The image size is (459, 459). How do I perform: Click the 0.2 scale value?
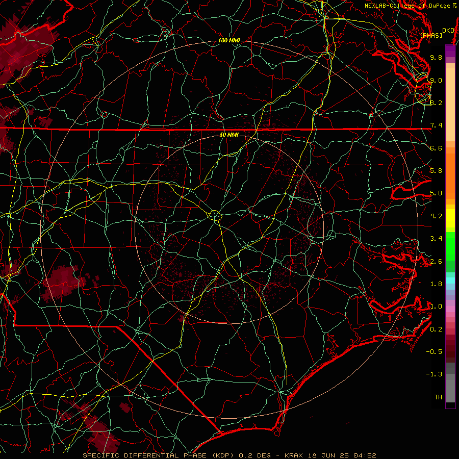[x=436, y=329]
